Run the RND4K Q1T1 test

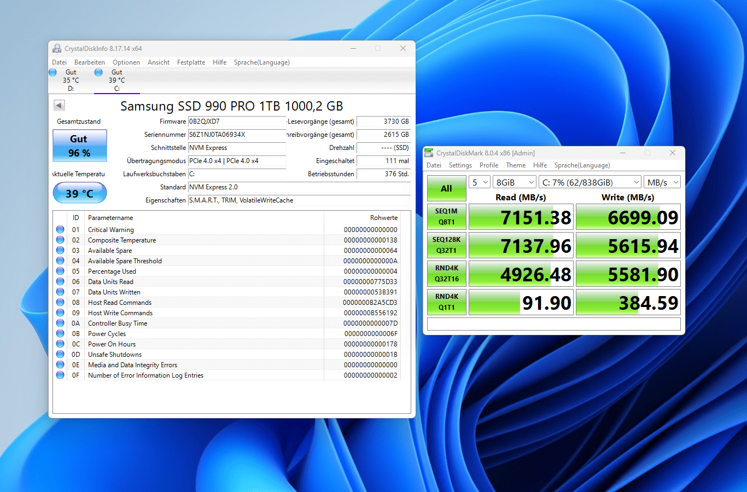(447, 302)
